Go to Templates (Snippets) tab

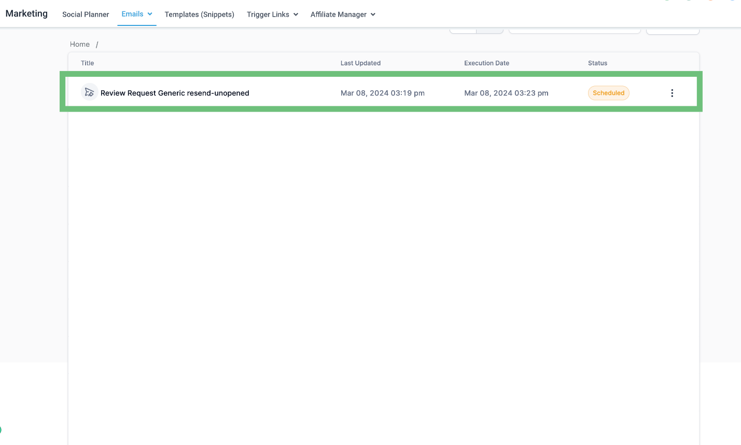coord(200,15)
